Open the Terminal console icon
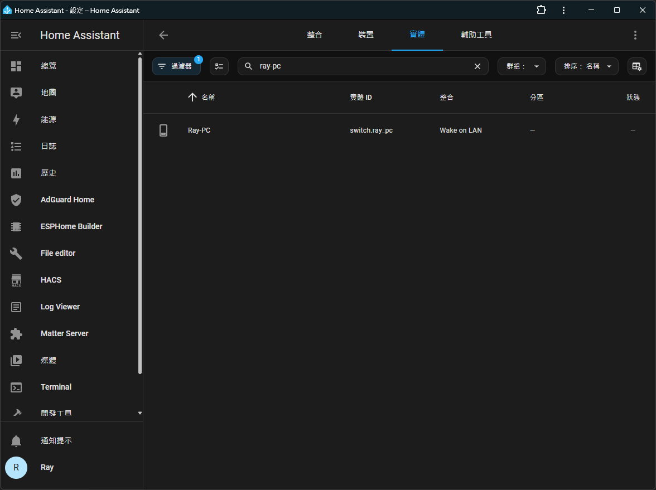 tap(16, 387)
